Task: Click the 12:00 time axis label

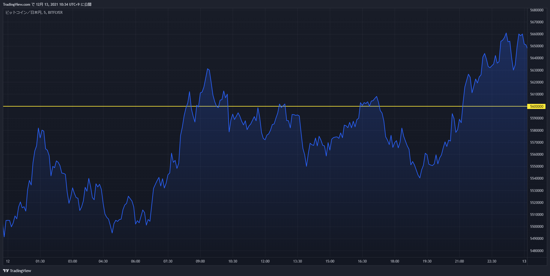Action: [x=265, y=261]
